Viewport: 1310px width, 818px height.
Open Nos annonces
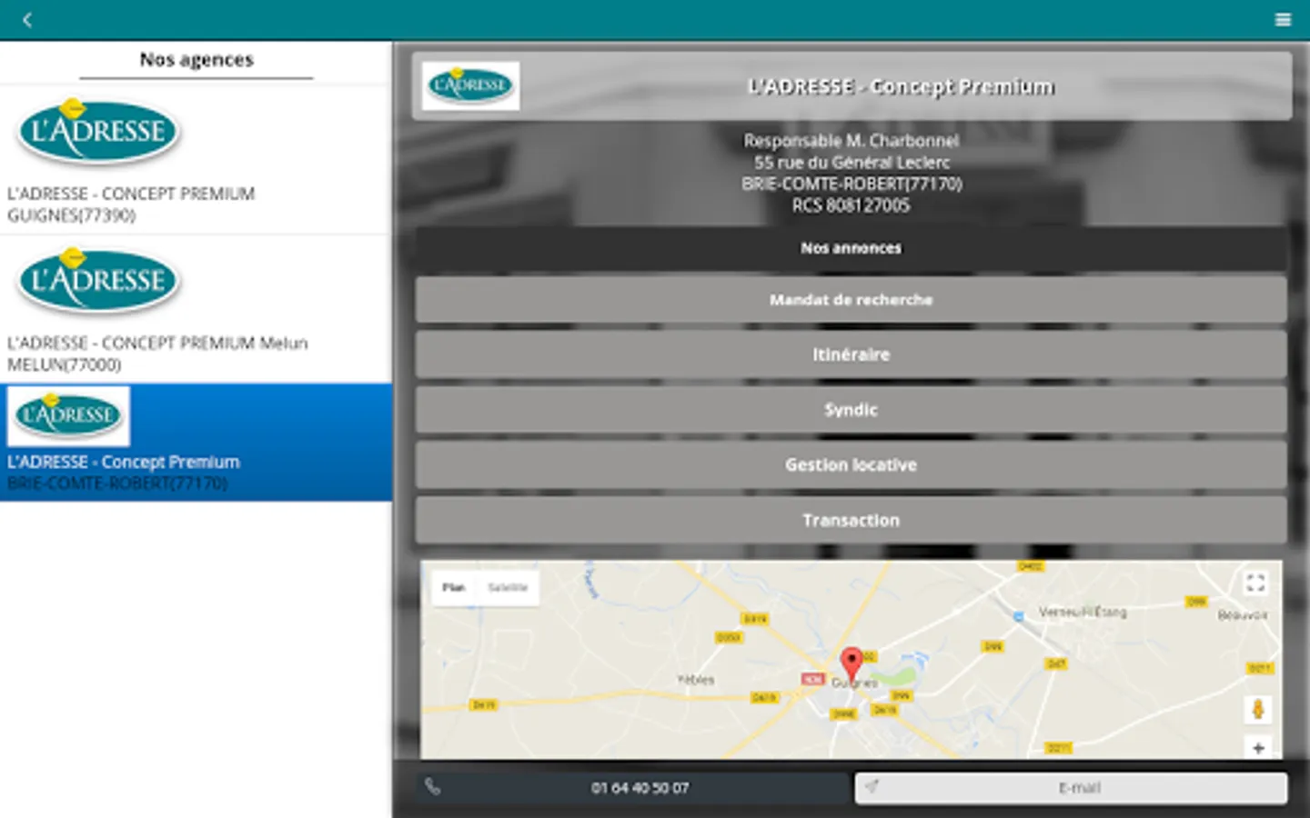(851, 248)
